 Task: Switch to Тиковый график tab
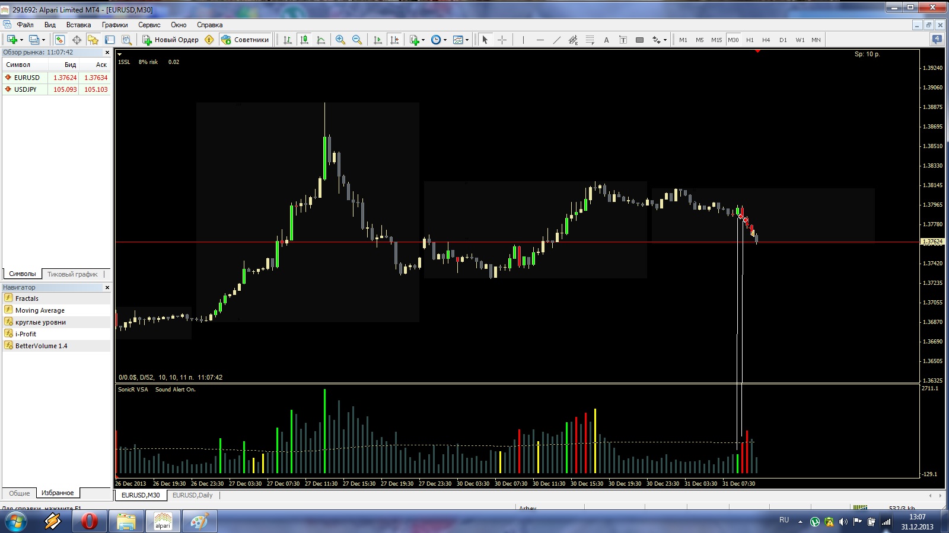72,274
